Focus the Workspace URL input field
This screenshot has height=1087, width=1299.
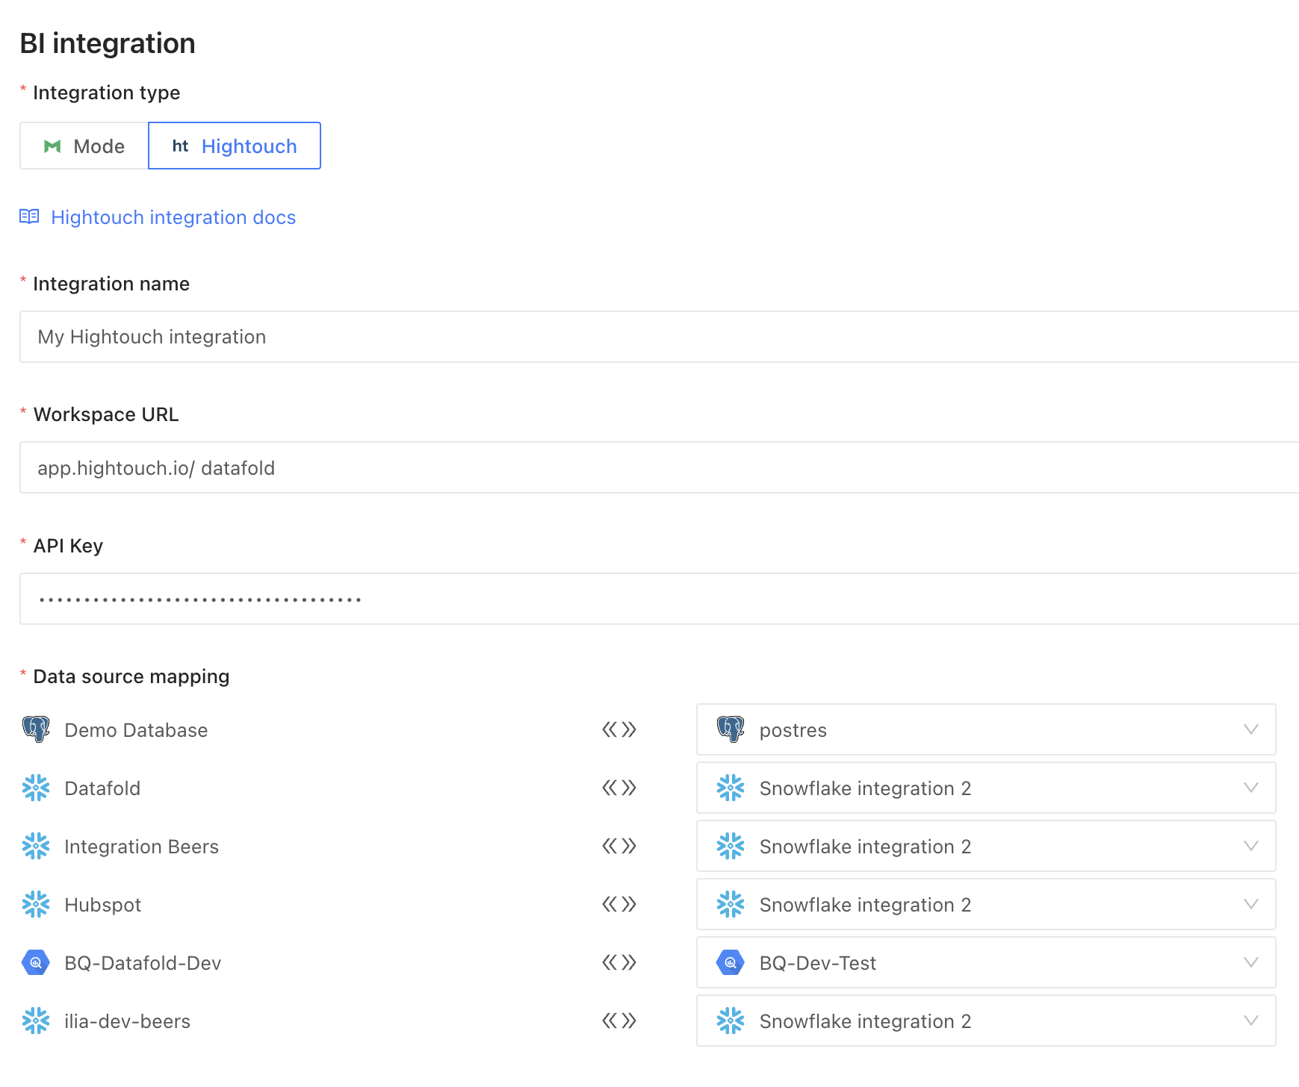[659, 468]
